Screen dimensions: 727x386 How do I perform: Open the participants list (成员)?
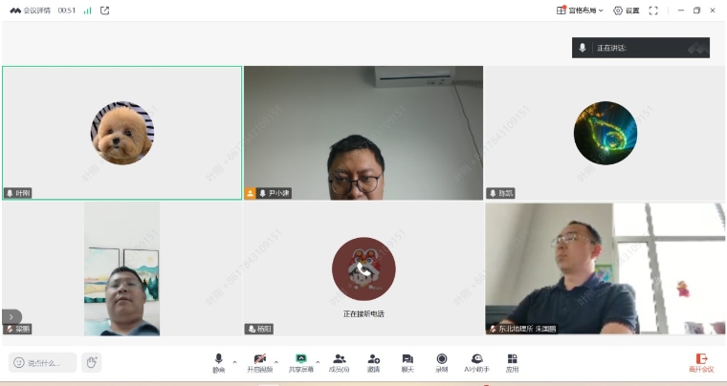[339, 361]
